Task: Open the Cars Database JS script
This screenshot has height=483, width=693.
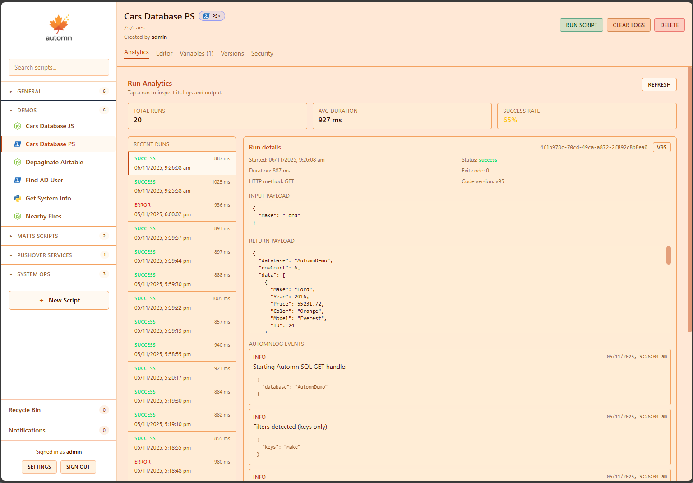Action: (x=59, y=126)
